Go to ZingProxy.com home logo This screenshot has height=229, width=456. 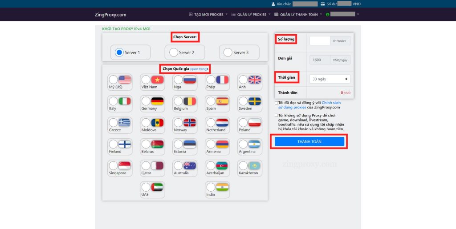click(x=110, y=15)
